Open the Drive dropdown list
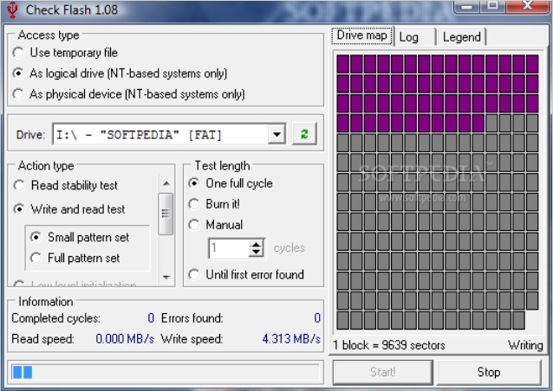The height and width of the screenshot is (391, 553). click(x=276, y=134)
